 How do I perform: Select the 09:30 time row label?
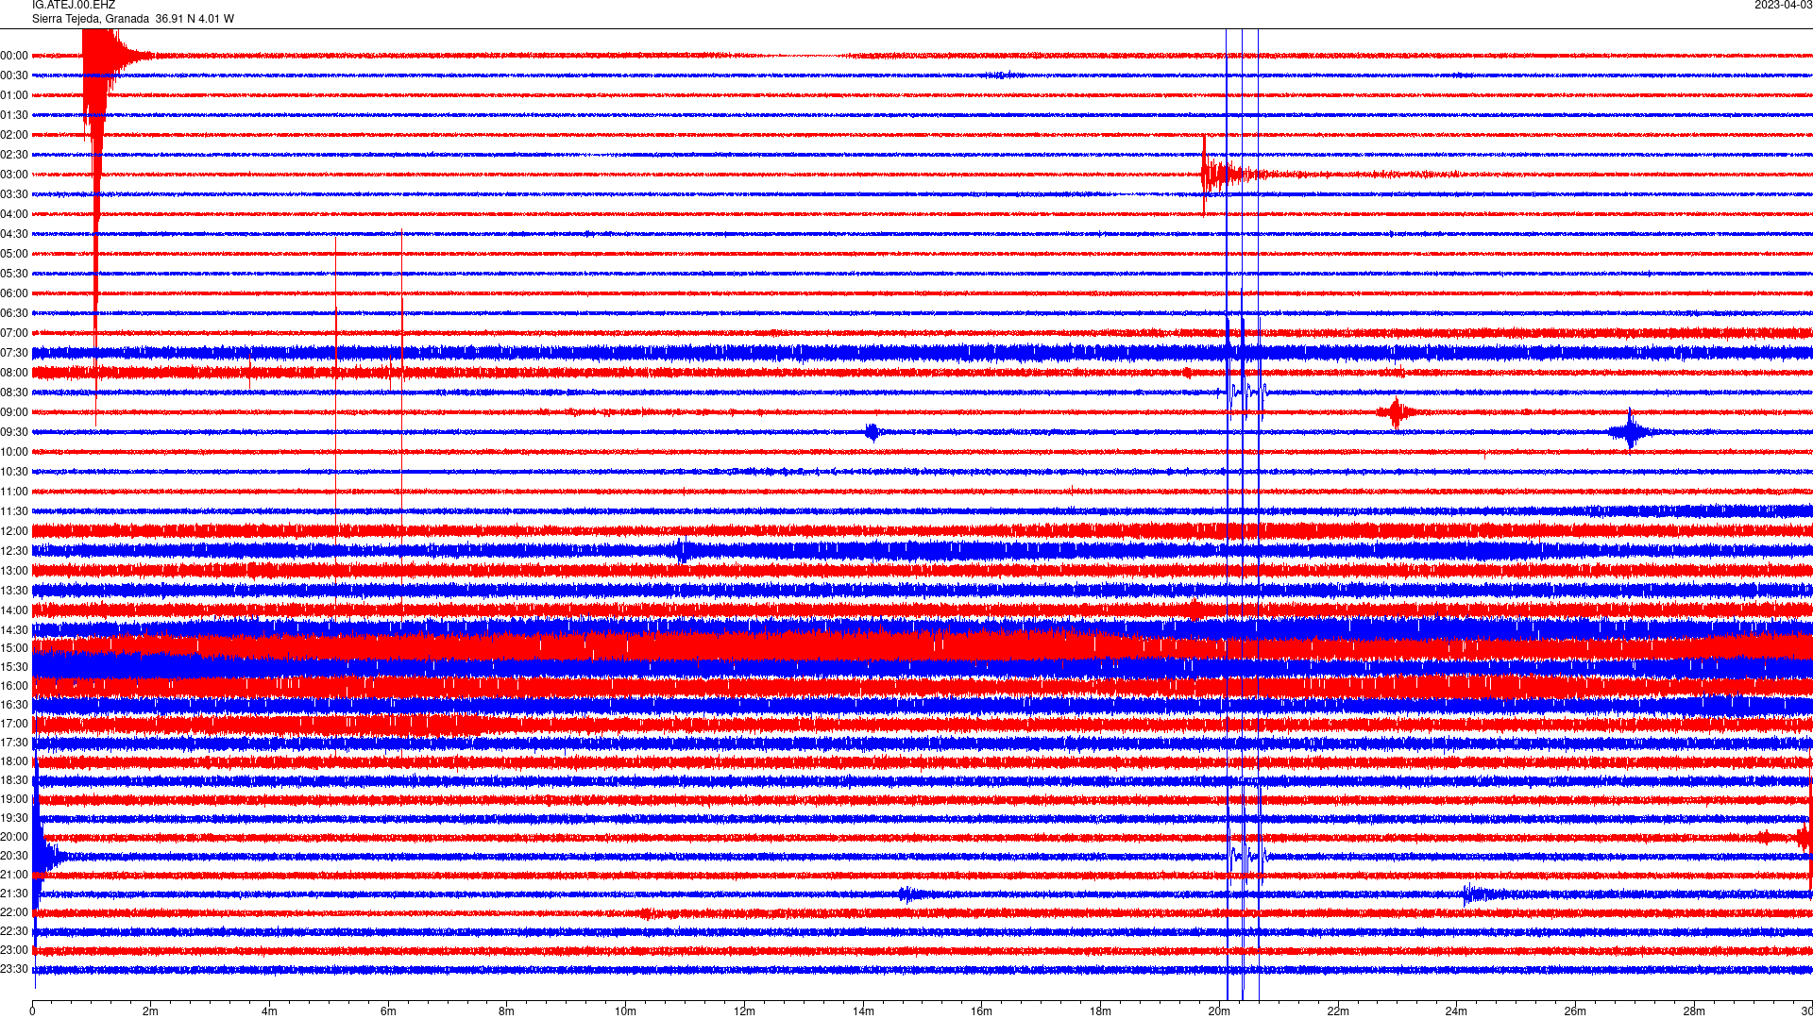[14, 432]
